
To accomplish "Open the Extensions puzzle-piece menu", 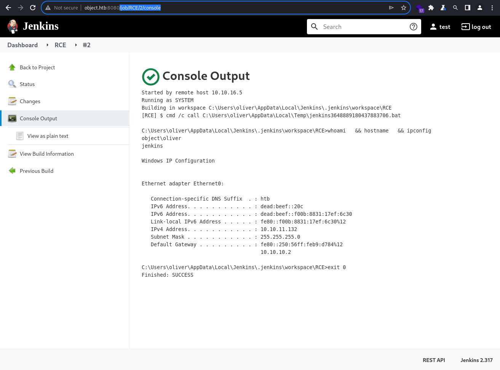I will click(431, 8).
